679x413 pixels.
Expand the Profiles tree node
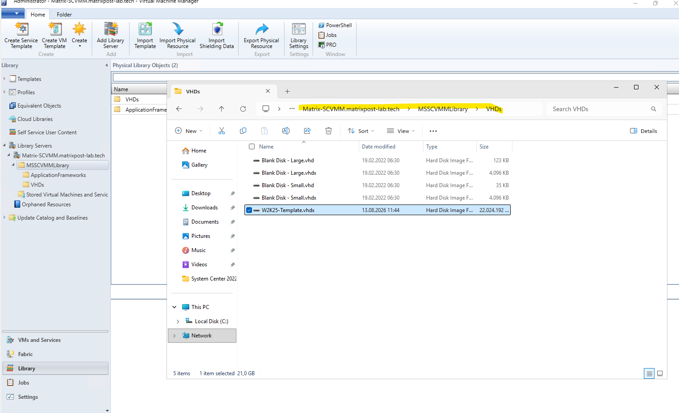4,92
